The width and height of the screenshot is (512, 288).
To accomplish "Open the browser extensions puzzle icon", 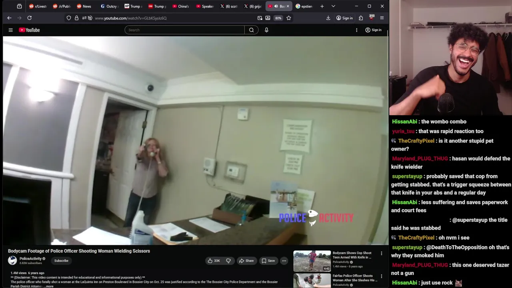I will pos(361,18).
